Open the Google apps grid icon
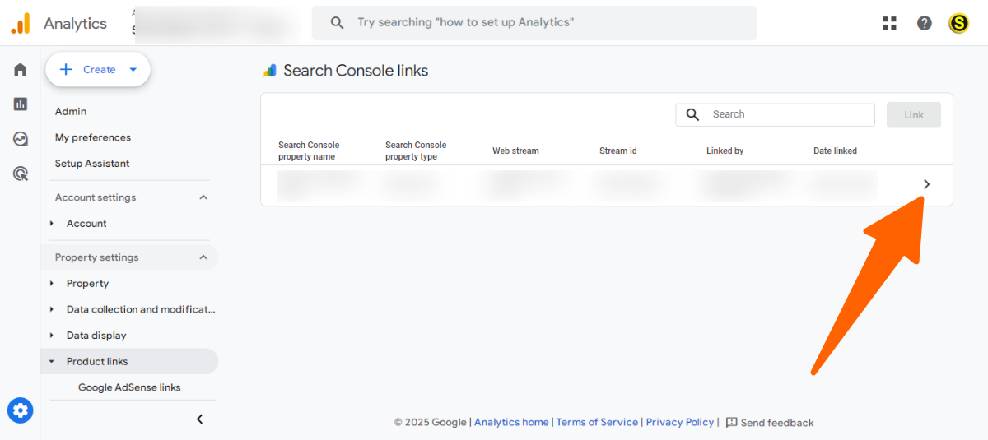The image size is (988, 440). (889, 23)
